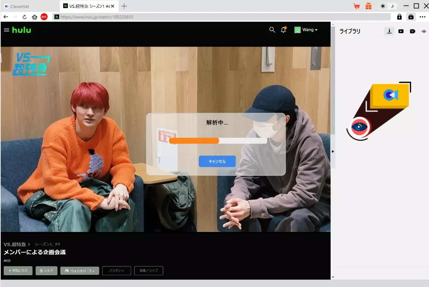Toggle light/dark theme switch
429x287 pixels.
[x=387, y=6]
